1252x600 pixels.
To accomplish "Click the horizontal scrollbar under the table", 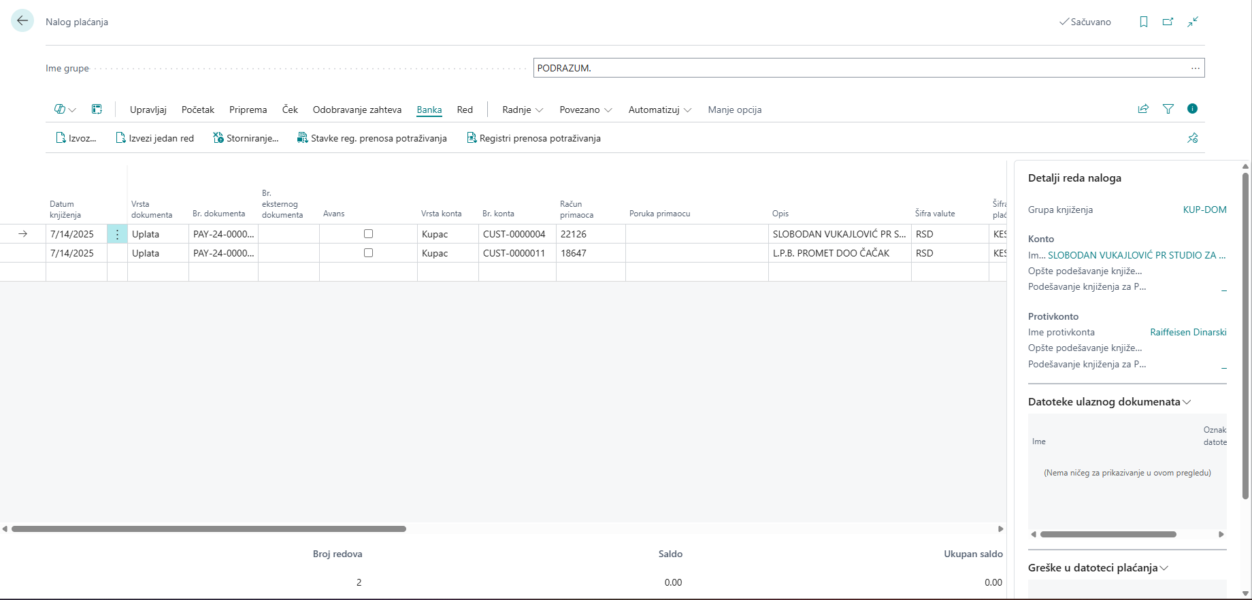I will tap(209, 529).
